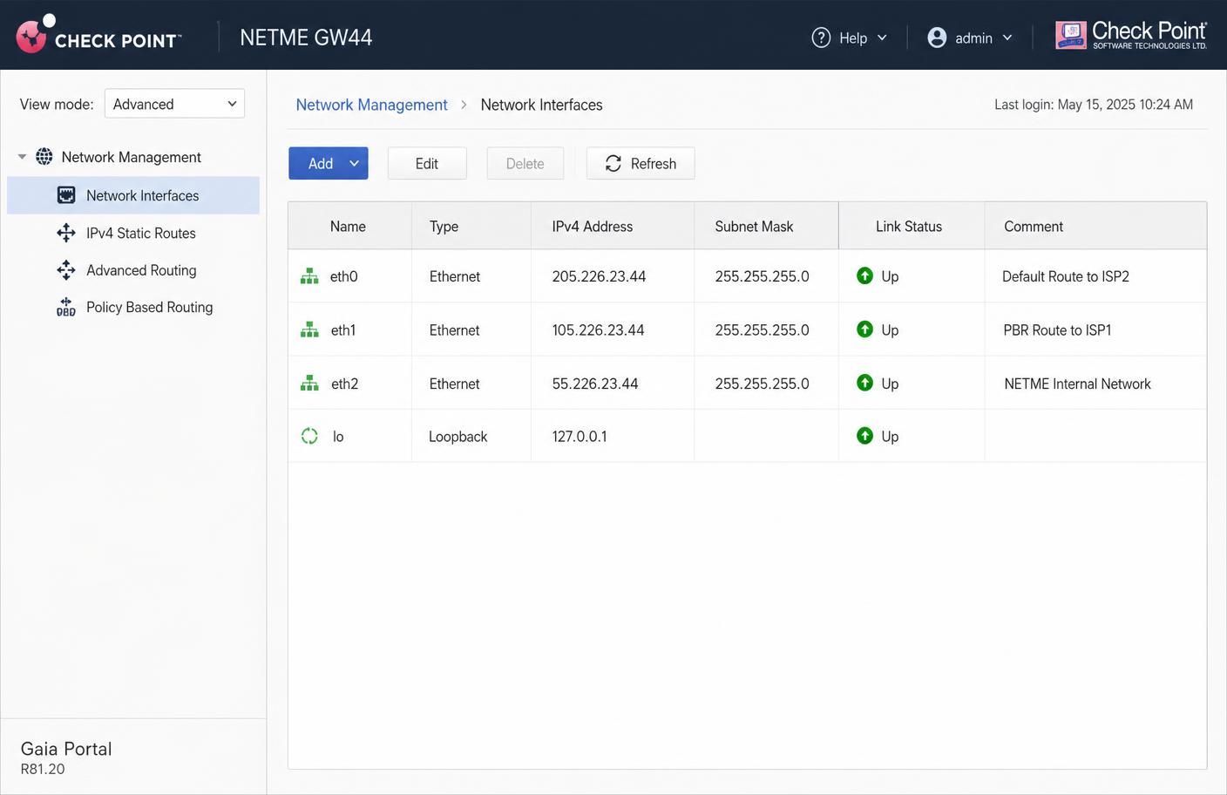
Task: Click the eth0 network interface icon
Action: click(x=309, y=276)
